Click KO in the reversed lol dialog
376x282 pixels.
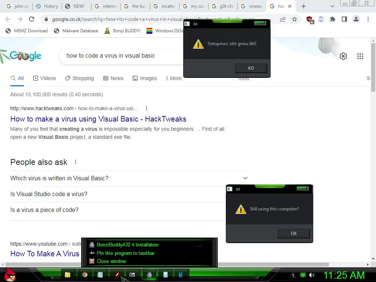(251, 68)
